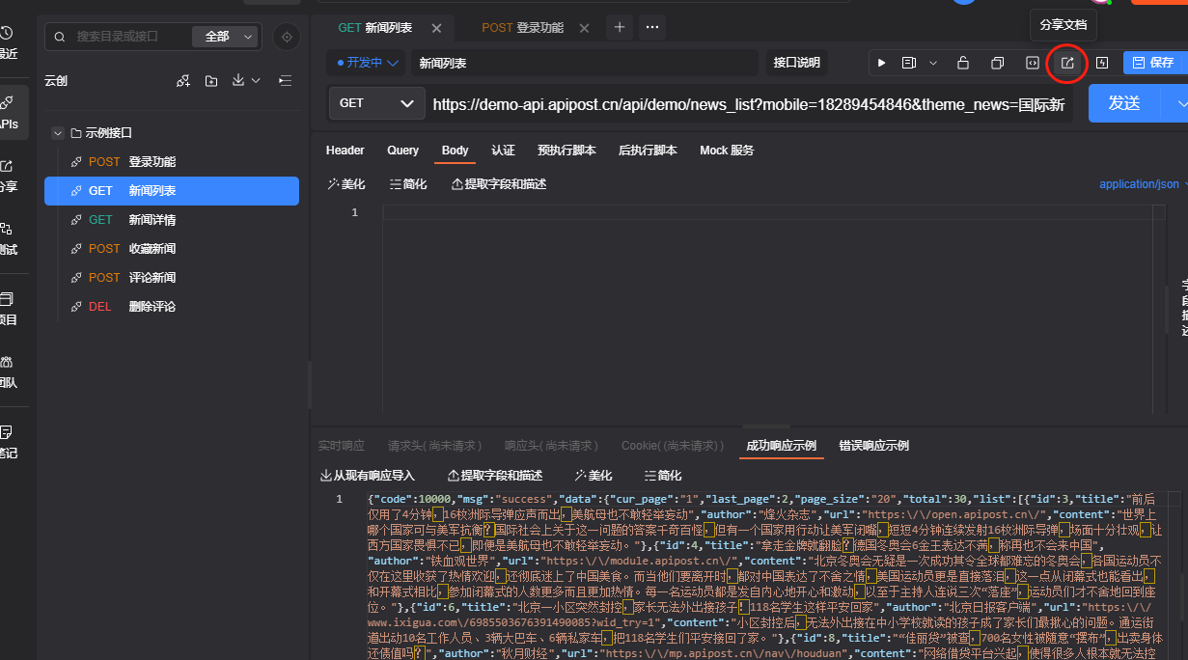Viewport: 1188px width, 660px height.
Task: Open the share API icon circled in red
Action: pyautogui.click(x=1066, y=62)
